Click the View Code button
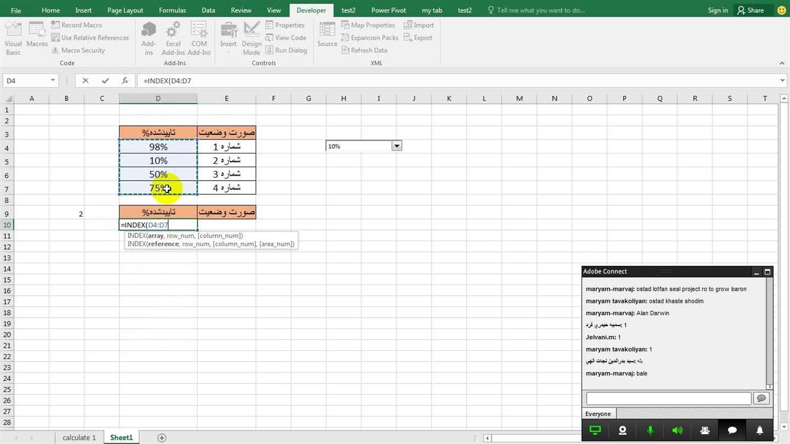Screen dimensions: 790x444 click(x=285, y=38)
